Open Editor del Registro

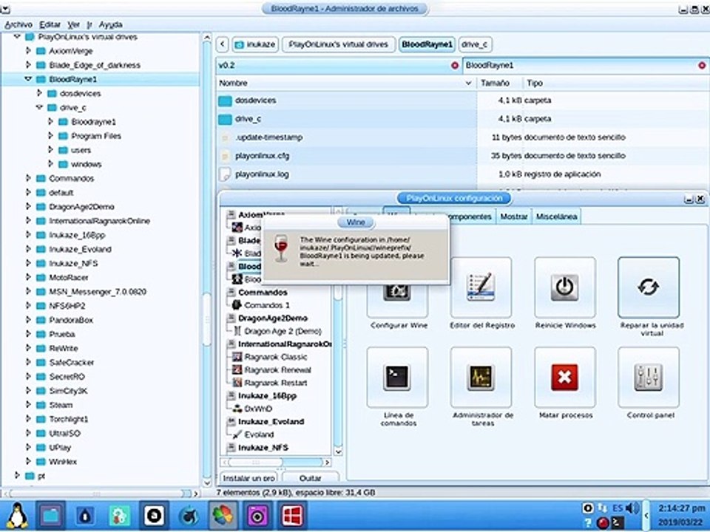481,287
